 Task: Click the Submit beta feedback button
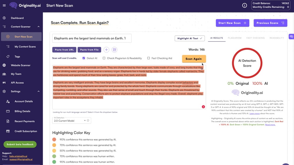20,144
